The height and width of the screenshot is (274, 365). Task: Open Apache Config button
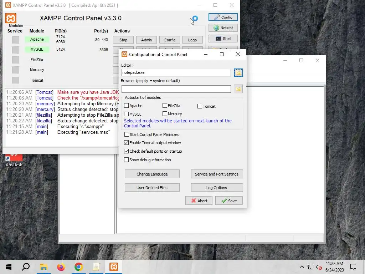pyautogui.click(x=170, y=40)
